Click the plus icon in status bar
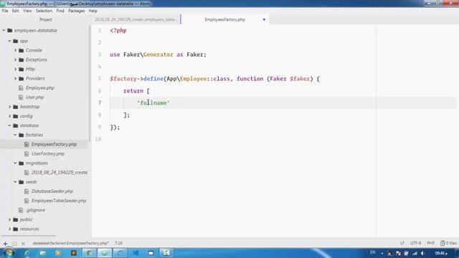This screenshot has height=258, width=459. pos(5,244)
